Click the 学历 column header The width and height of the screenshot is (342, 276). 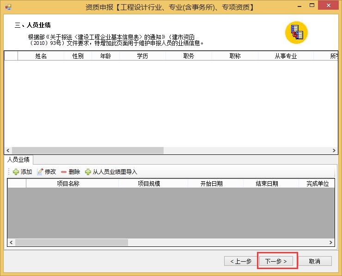coord(142,56)
